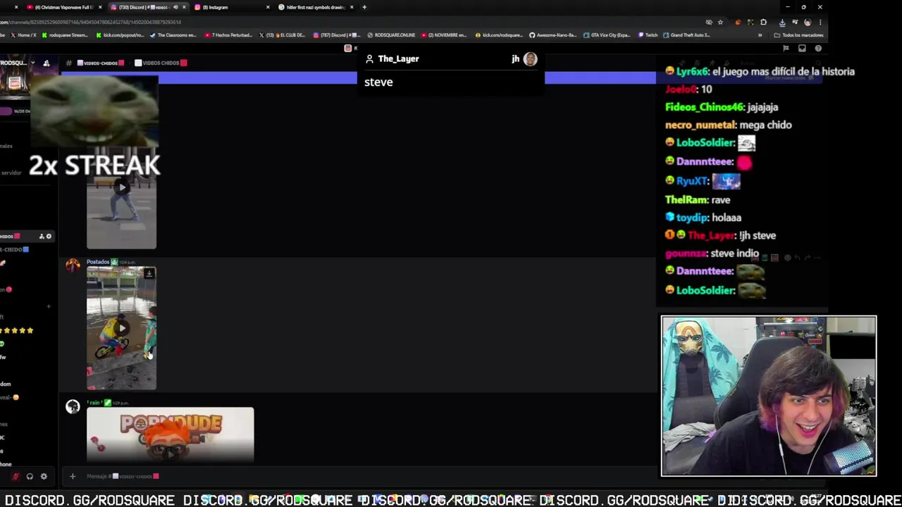
Task: Close the Christmas Vaporwave tab
Action: pyautogui.click(x=100, y=7)
